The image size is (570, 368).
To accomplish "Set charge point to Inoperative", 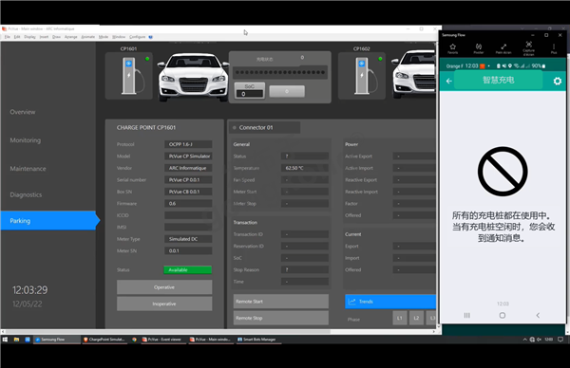I will [164, 304].
